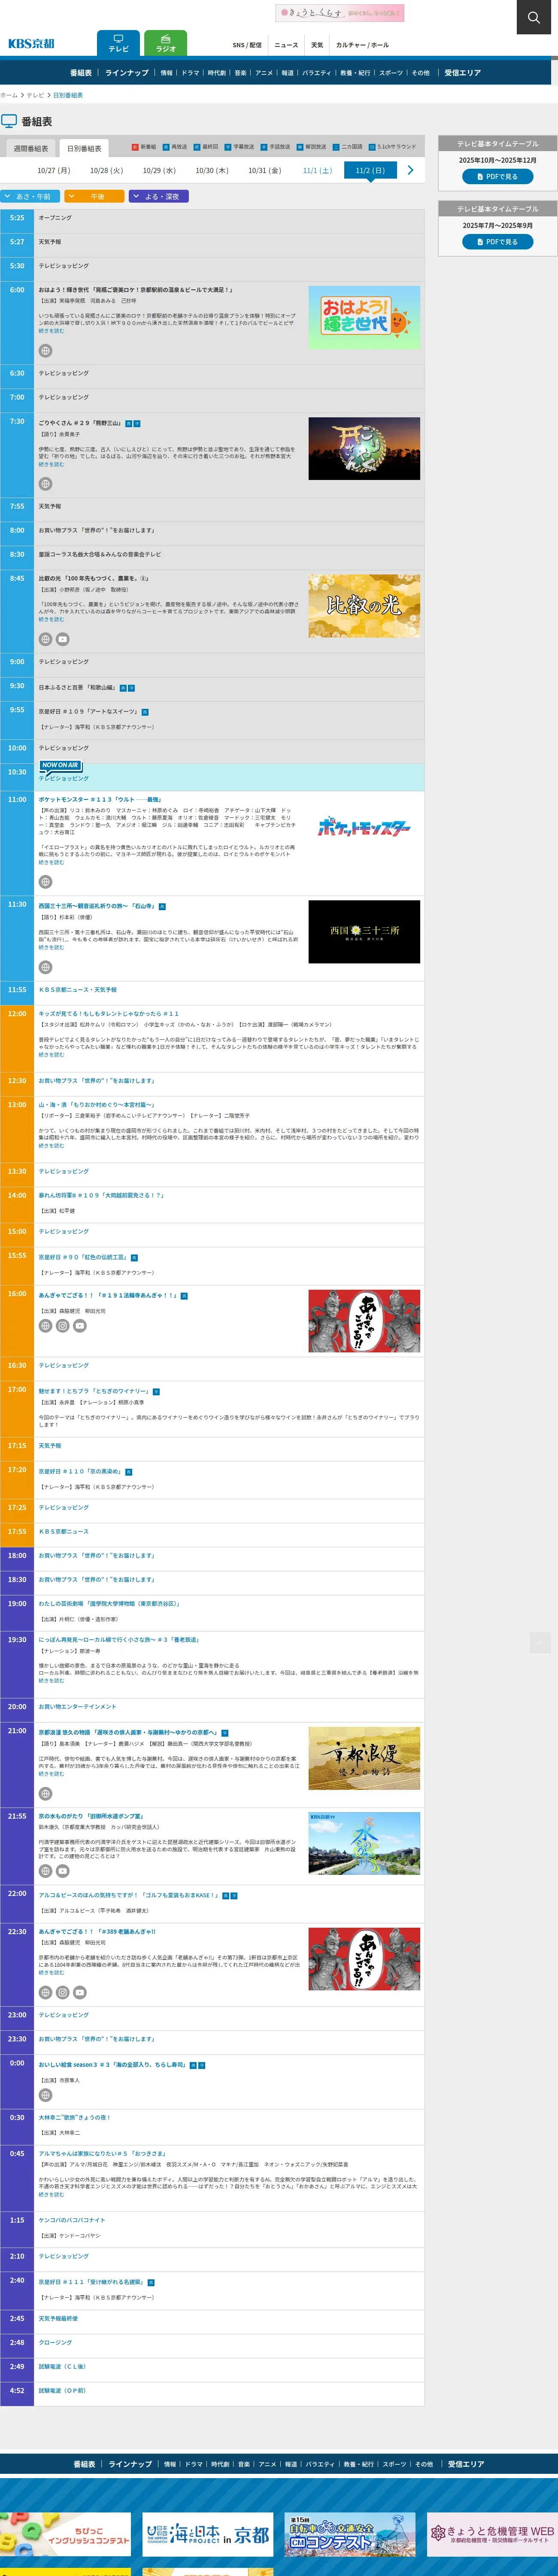Viewport: 558px width, 2576px height.
Task: Choose date 11/2 (日)
Action: [370, 171]
